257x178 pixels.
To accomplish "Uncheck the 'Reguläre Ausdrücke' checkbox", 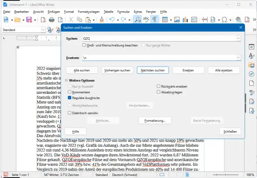I will (70, 98).
